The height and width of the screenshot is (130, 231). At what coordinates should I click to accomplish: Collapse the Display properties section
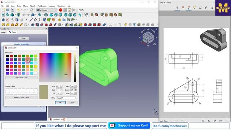click(x=44, y=44)
